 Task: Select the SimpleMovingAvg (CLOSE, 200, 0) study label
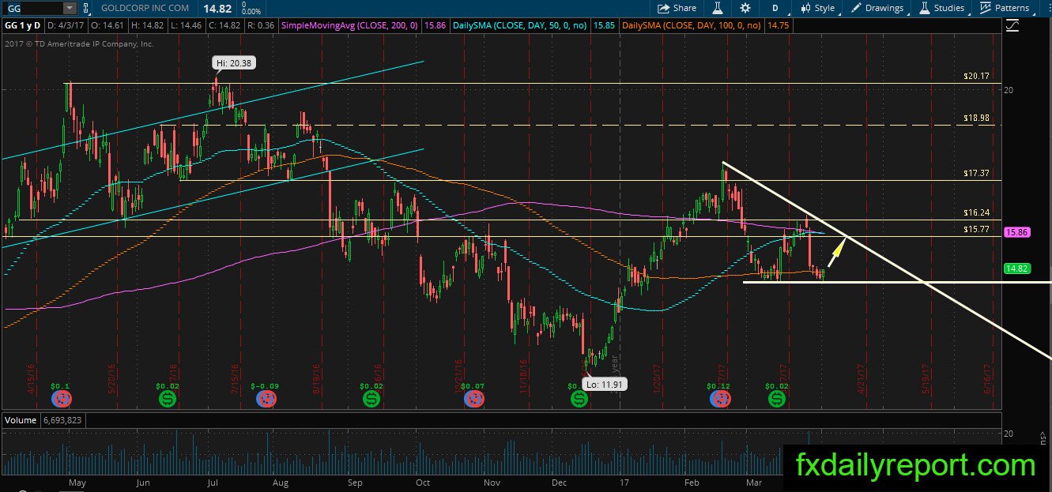(x=349, y=25)
